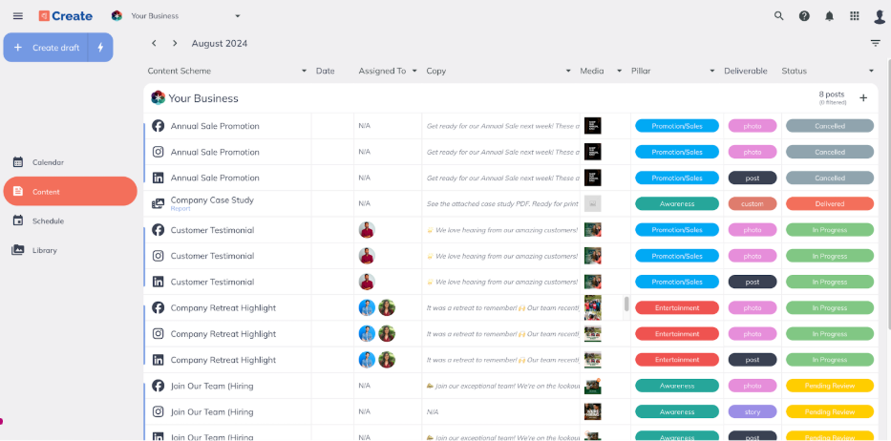Open media thumbnail of Company Case Study

[x=593, y=203]
